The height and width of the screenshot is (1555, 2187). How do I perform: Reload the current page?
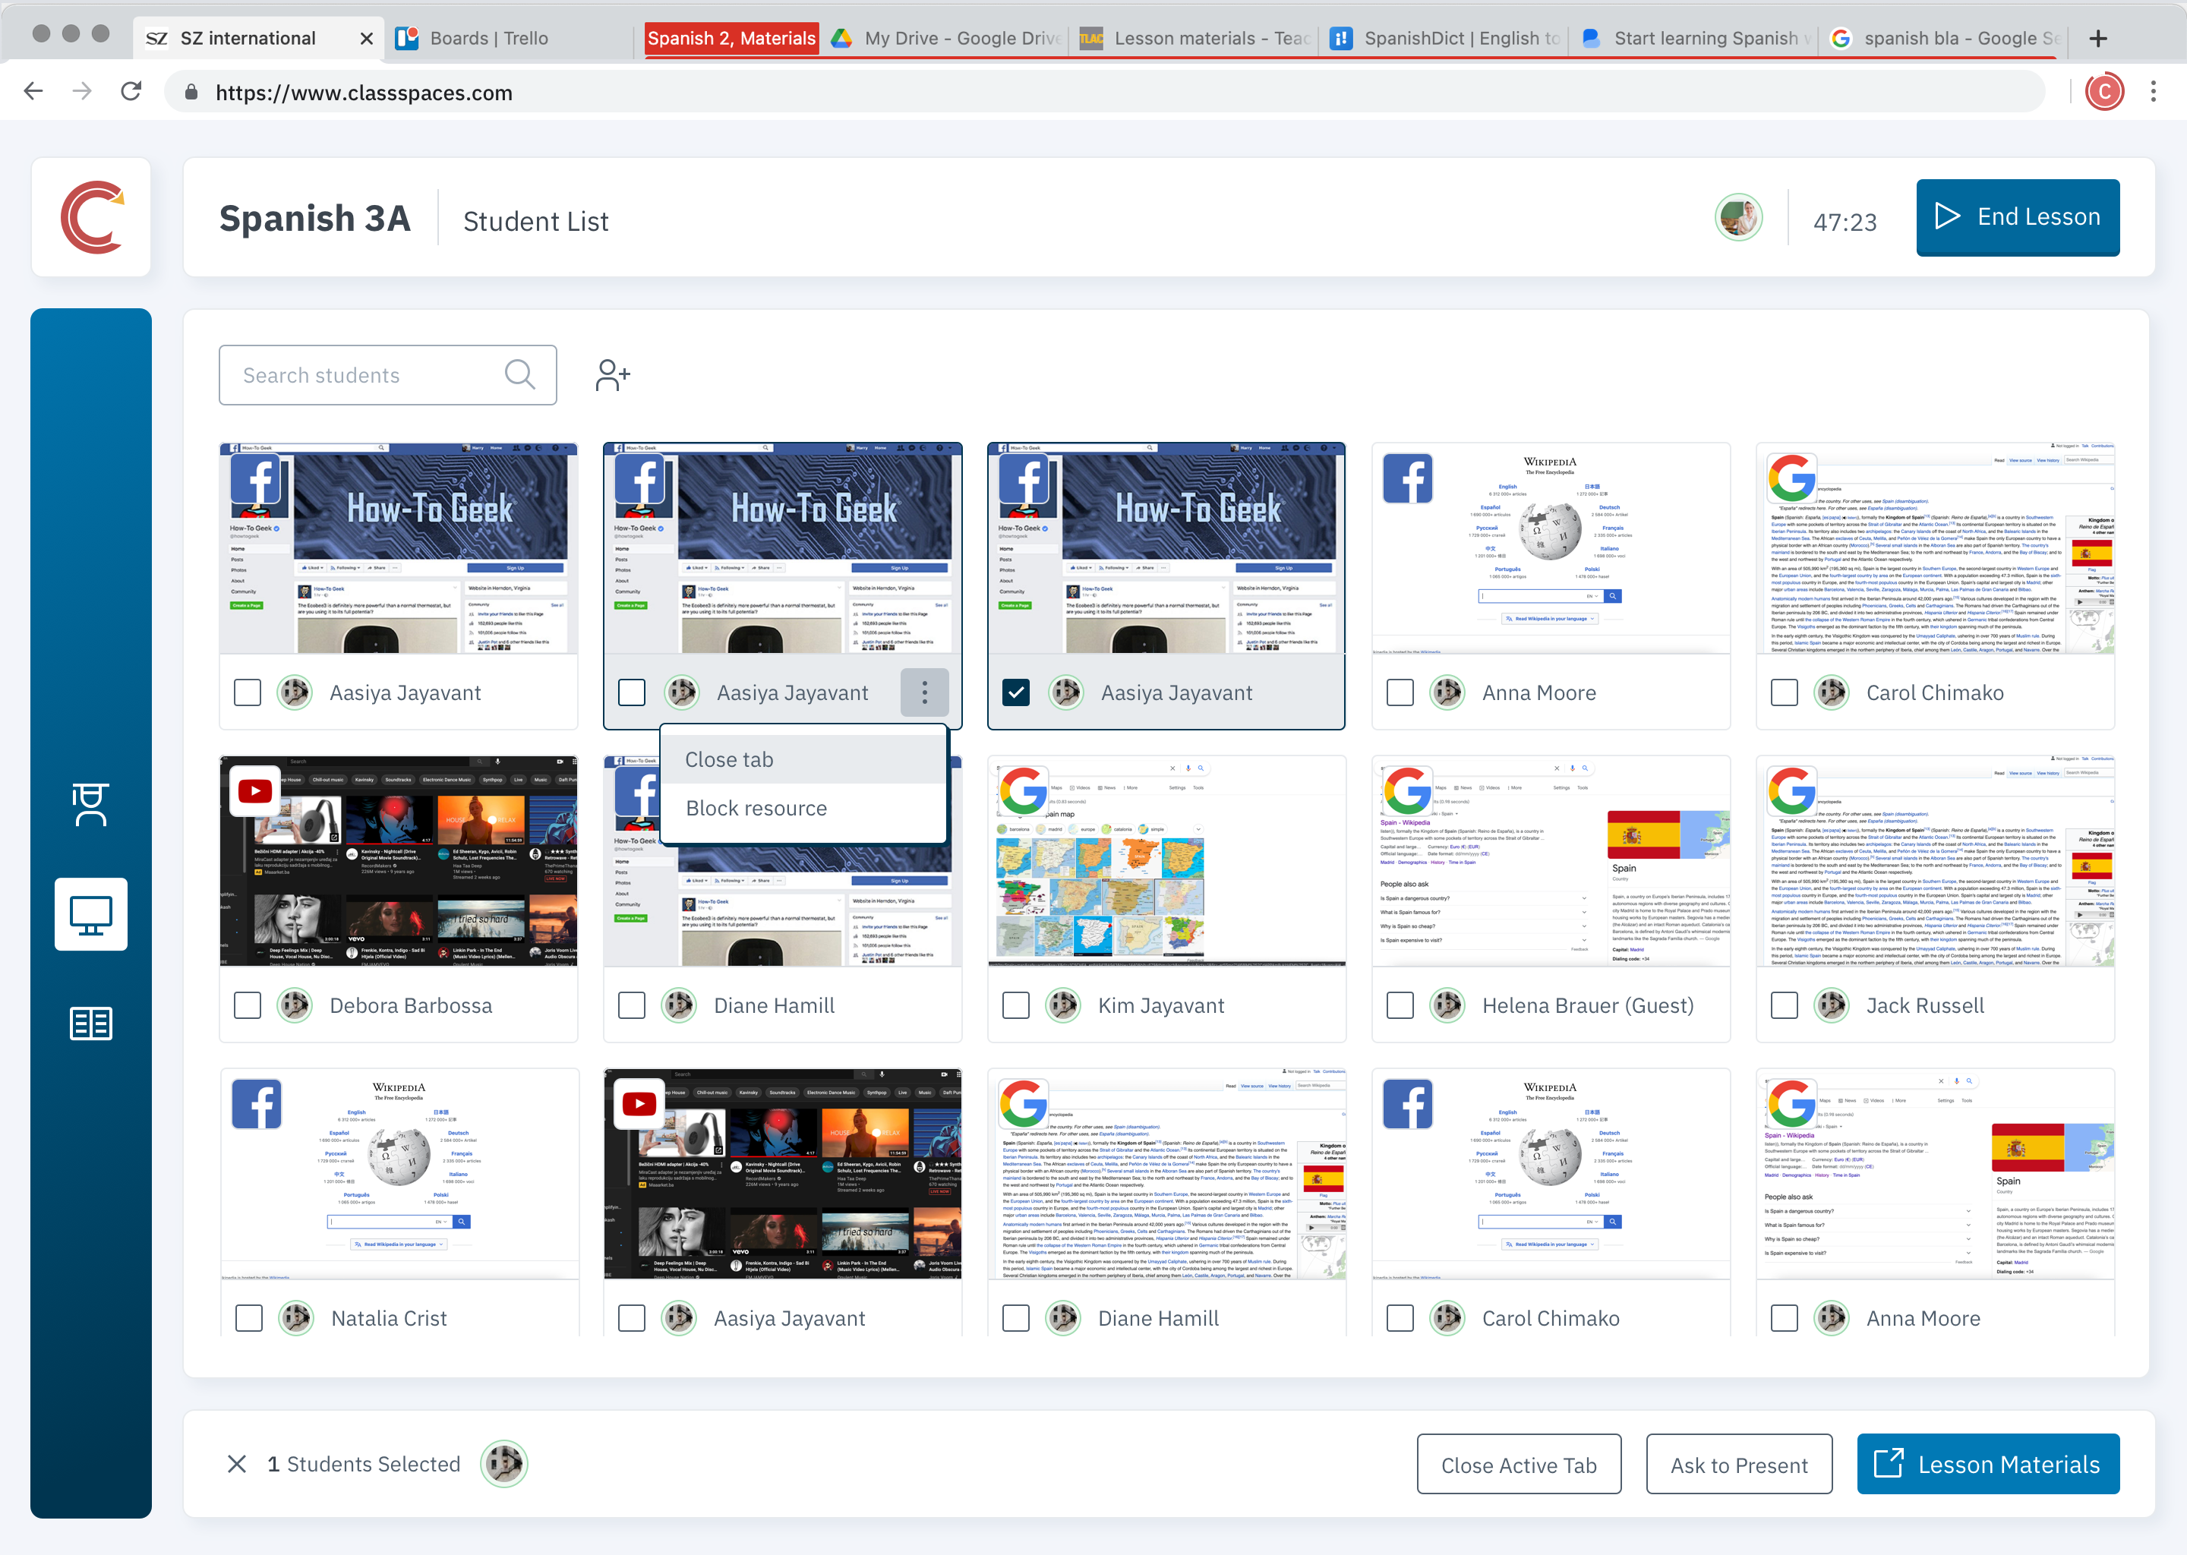click(x=131, y=92)
